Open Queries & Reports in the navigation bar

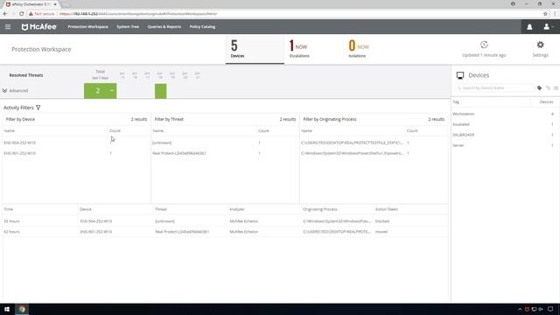click(x=164, y=27)
